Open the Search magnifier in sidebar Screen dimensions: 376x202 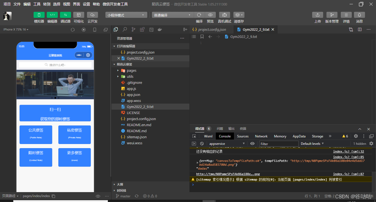125,29
